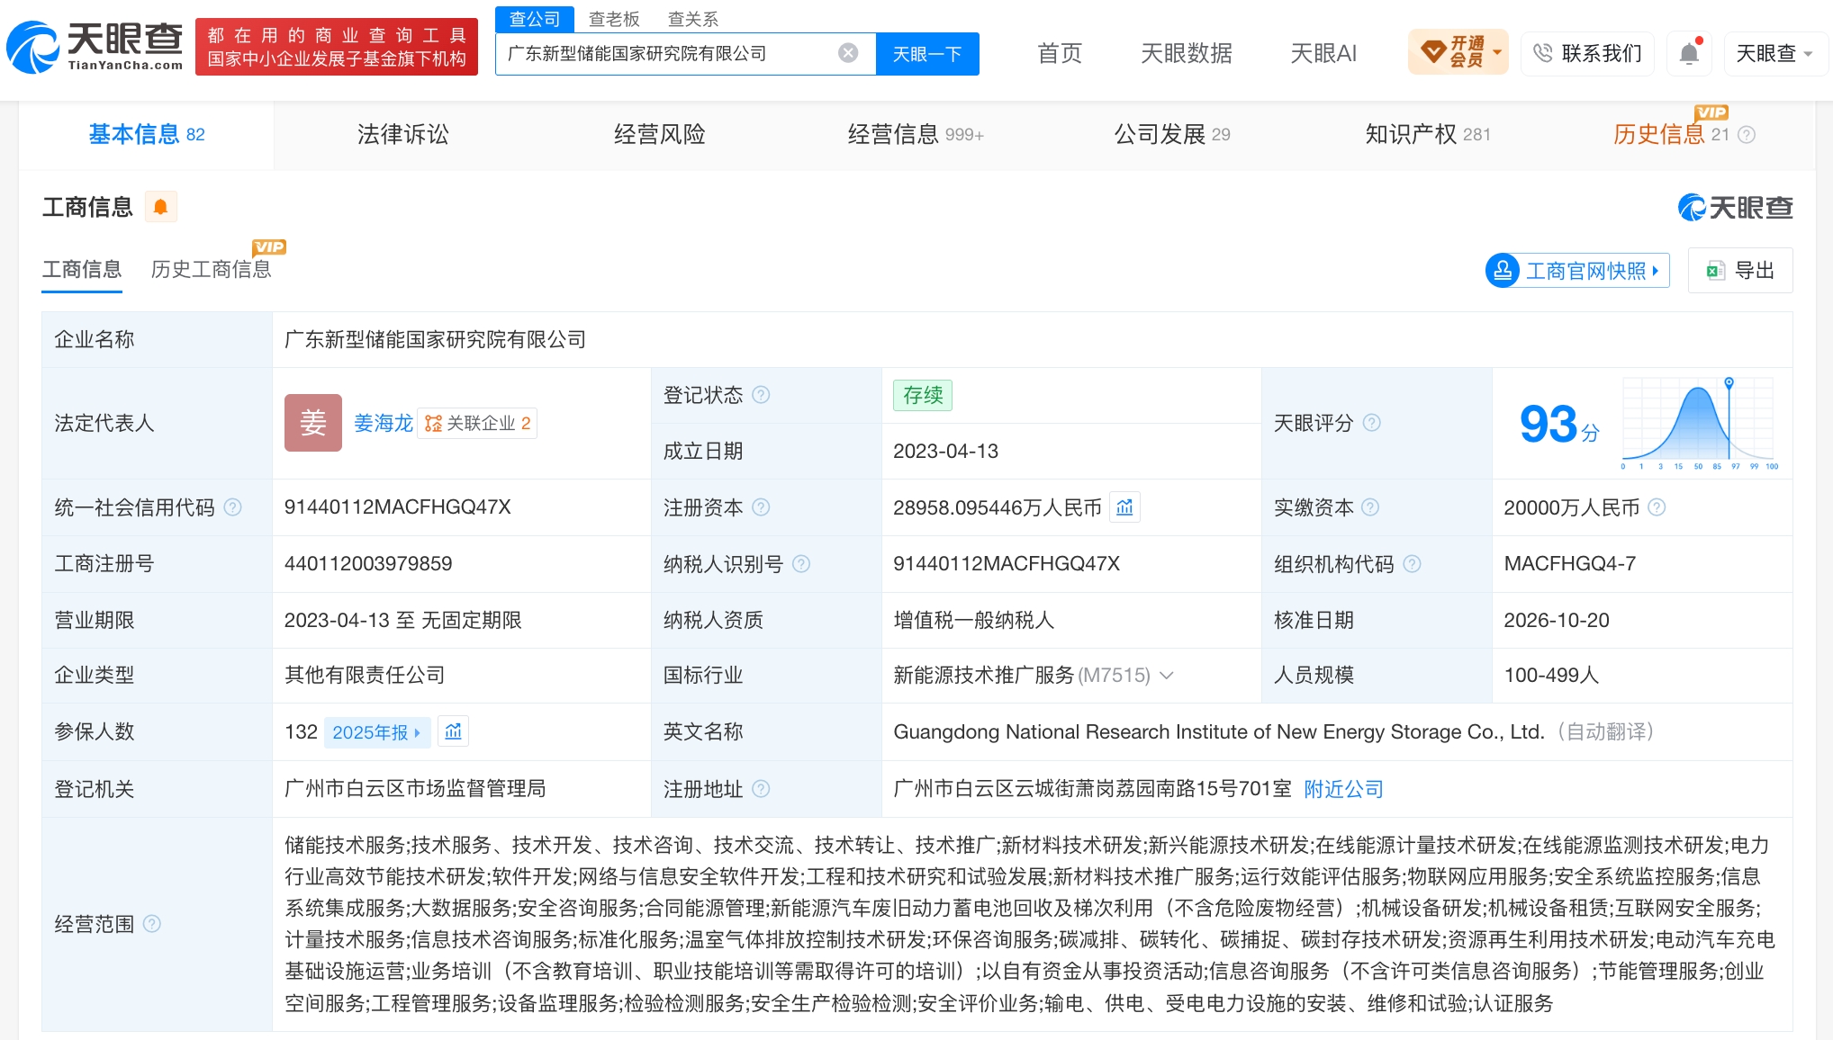The width and height of the screenshot is (1833, 1040).
Task: Open the 天眼查 account dropdown
Action: pyautogui.click(x=1774, y=53)
